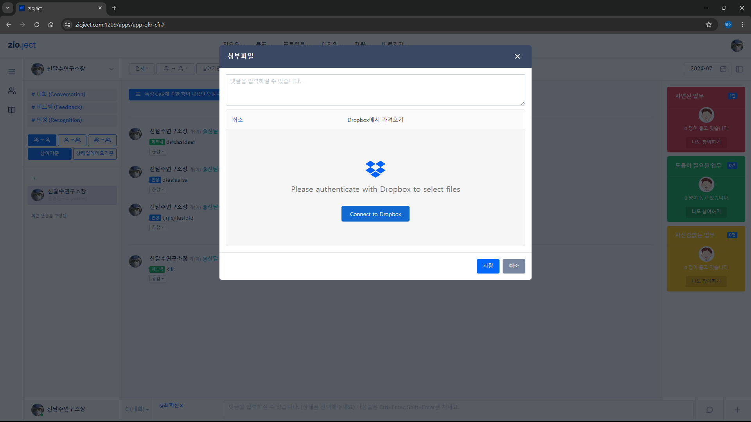Image resolution: width=751 pixels, height=422 pixels.
Task: Bookmark page with star icon
Action: [x=709, y=25]
